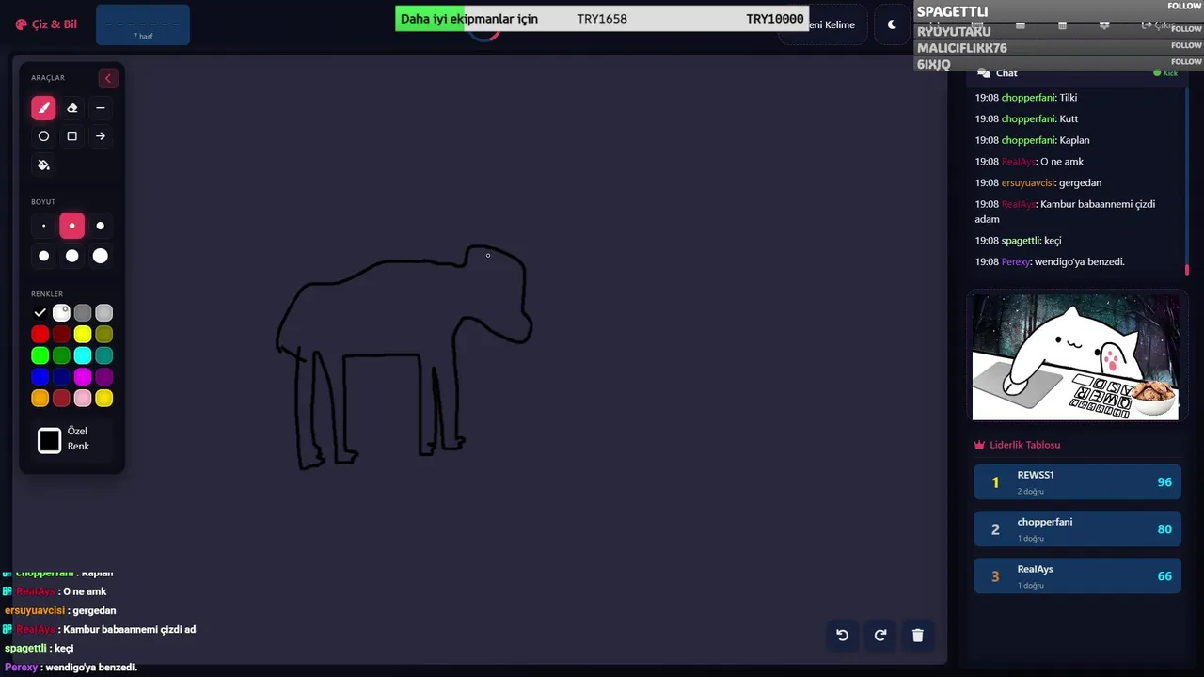
Task: Pick the white color swatch
Action: [x=61, y=313]
